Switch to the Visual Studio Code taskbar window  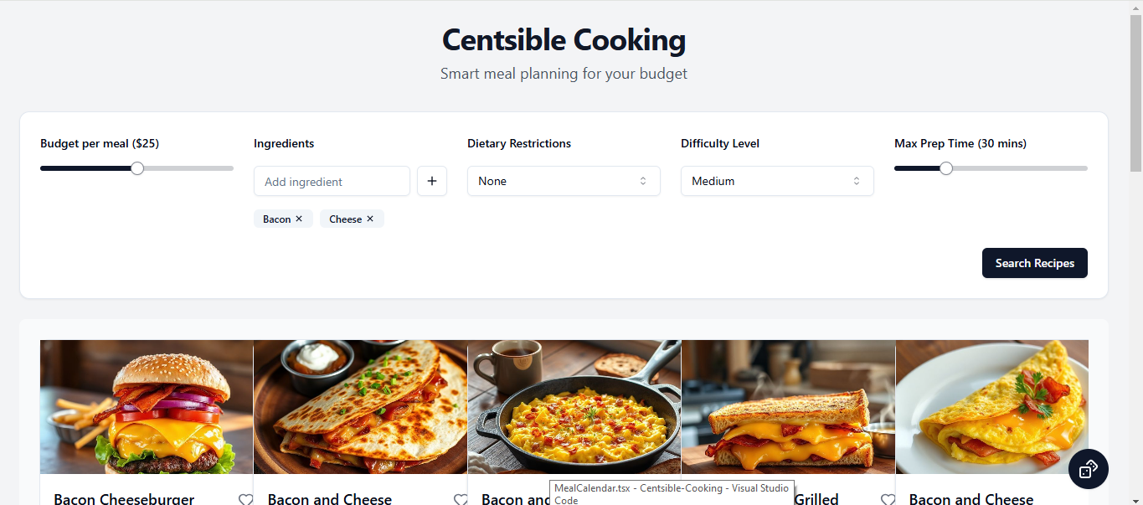[670, 493]
